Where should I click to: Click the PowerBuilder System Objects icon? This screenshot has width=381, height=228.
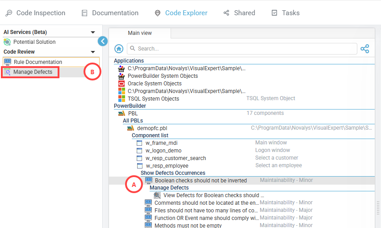click(x=121, y=76)
